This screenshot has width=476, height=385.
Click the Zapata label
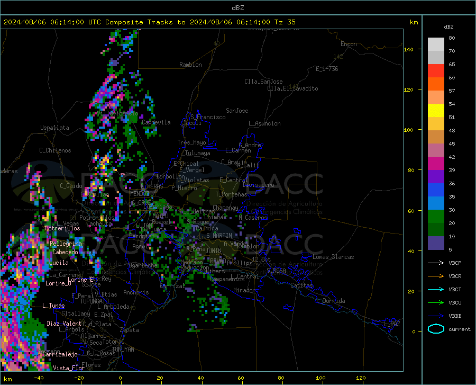[x=130, y=330]
